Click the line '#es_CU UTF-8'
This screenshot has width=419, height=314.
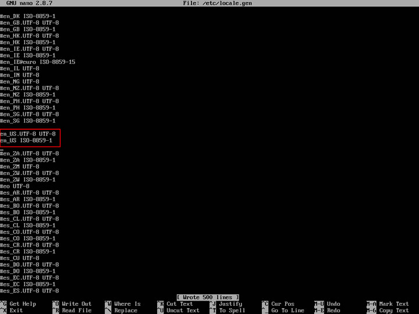[x=20, y=258]
